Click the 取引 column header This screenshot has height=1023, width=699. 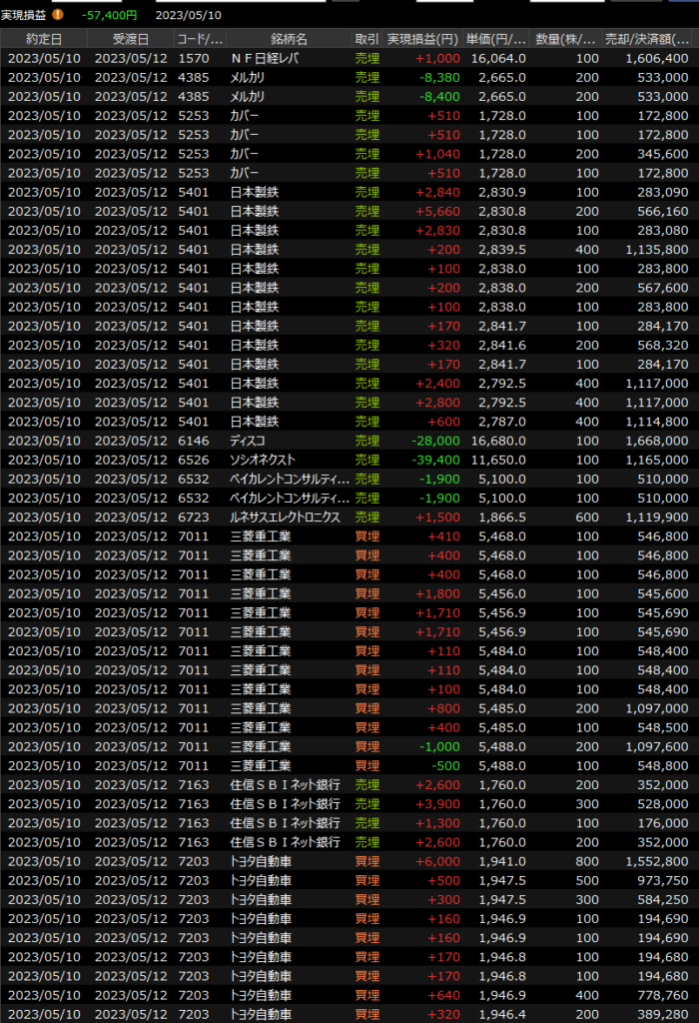pyautogui.click(x=366, y=39)
